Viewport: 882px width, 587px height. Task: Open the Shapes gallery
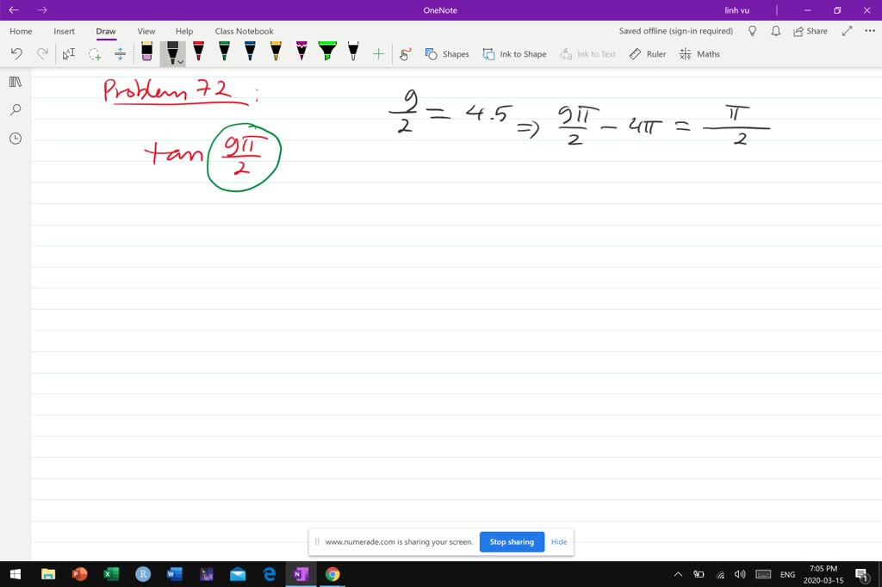[447, 53]
